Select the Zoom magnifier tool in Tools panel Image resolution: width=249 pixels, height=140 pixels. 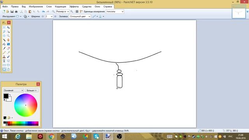[8, 36]
